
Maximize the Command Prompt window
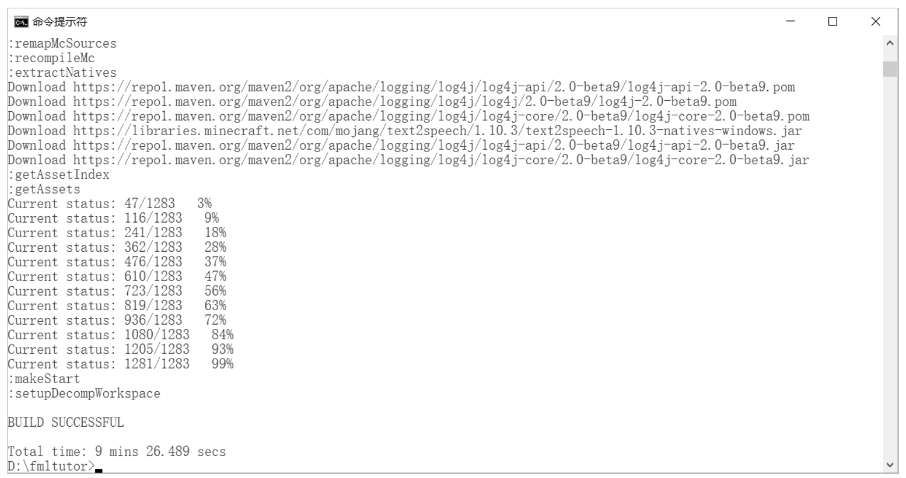(833, 22)
